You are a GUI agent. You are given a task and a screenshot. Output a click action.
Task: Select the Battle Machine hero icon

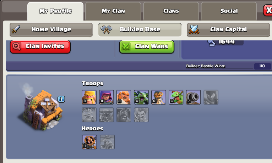tap(89, 142)
